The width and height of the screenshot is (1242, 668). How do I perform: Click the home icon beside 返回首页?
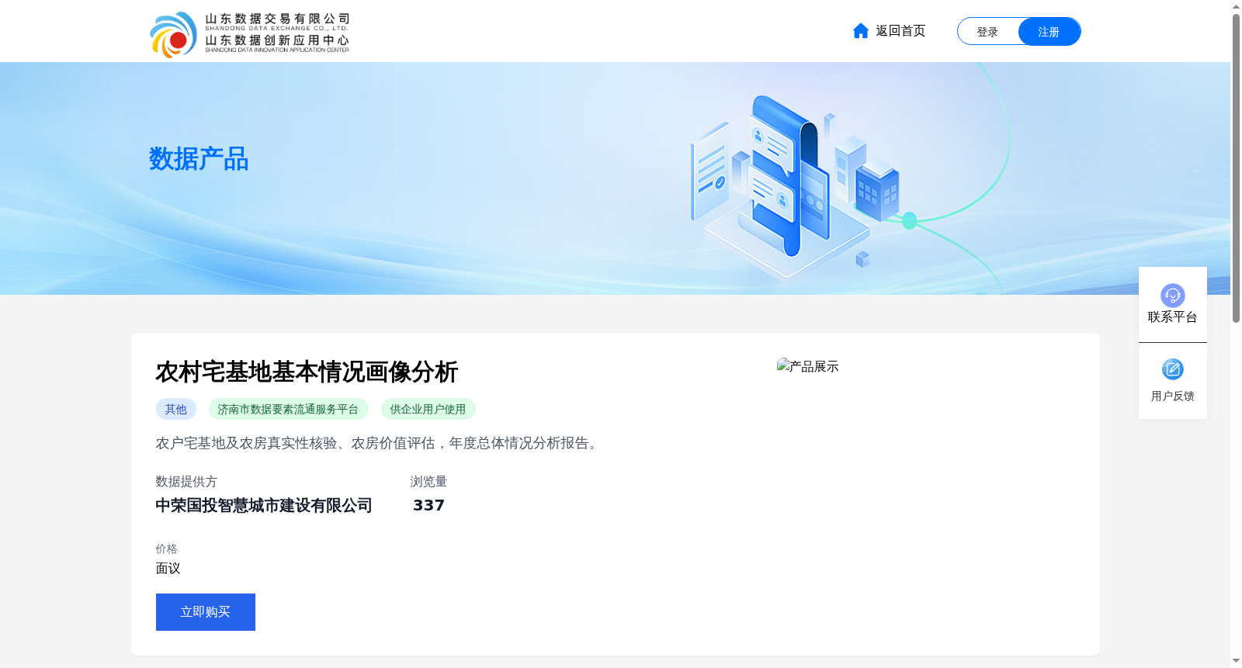click(860, 31)
